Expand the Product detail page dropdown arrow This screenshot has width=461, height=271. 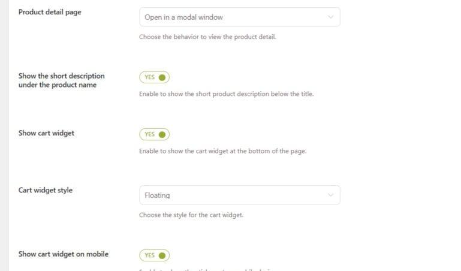330,17
